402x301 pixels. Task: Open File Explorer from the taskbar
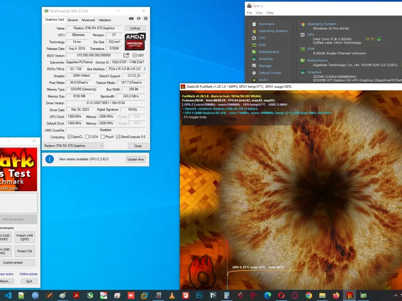click(322, 295)
